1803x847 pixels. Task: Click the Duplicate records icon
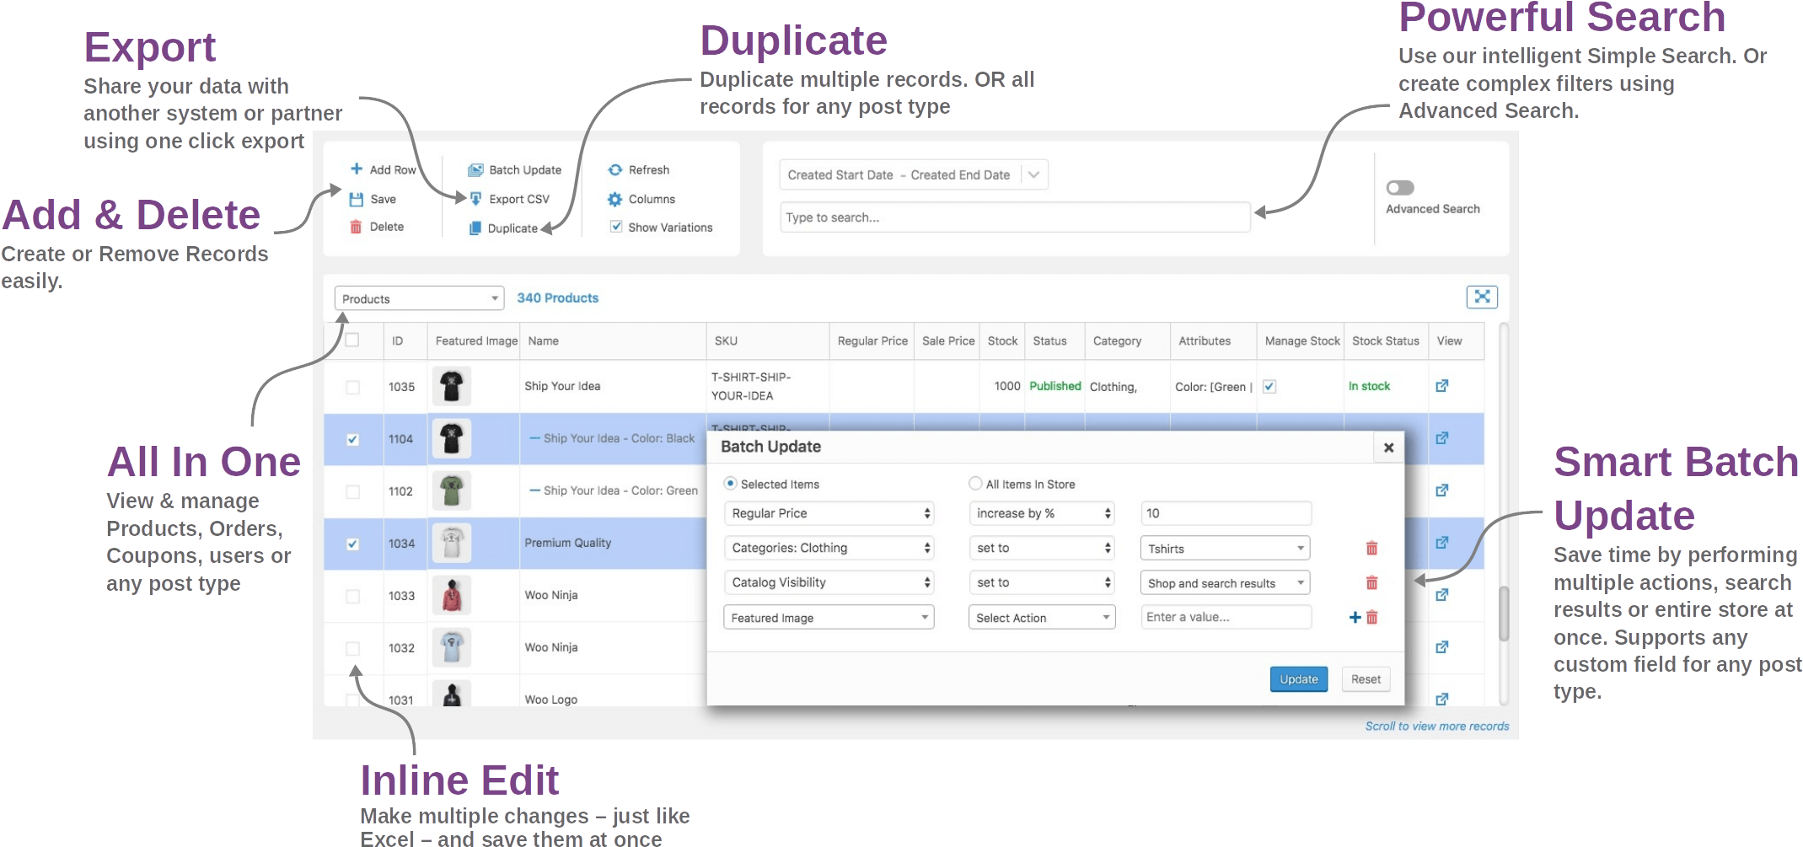(x=475, y=228)
